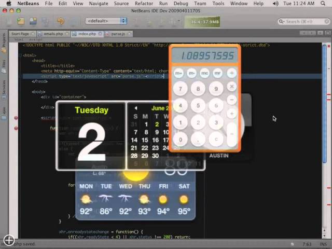The image size is (332, 249).
Task: Go to previous month in calendar widget
Action: coord(136,108)
